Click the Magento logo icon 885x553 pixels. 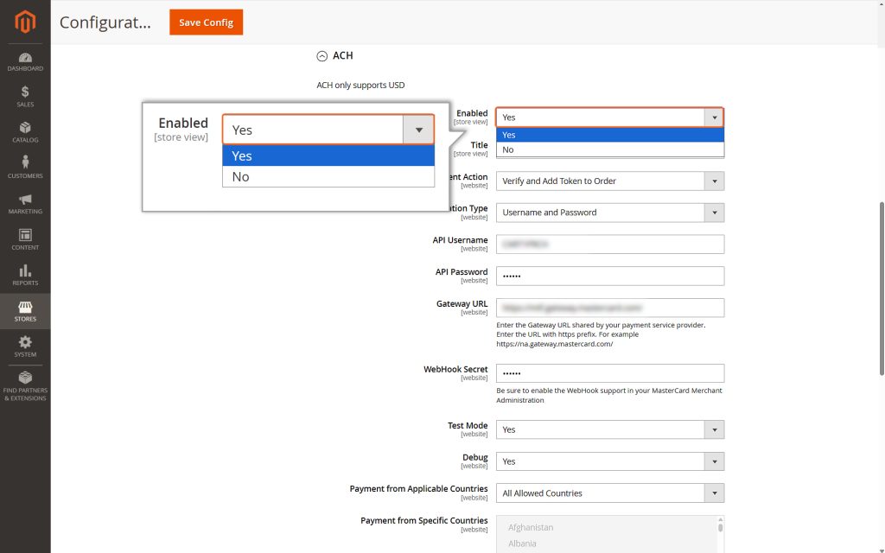tap(24, 22)
